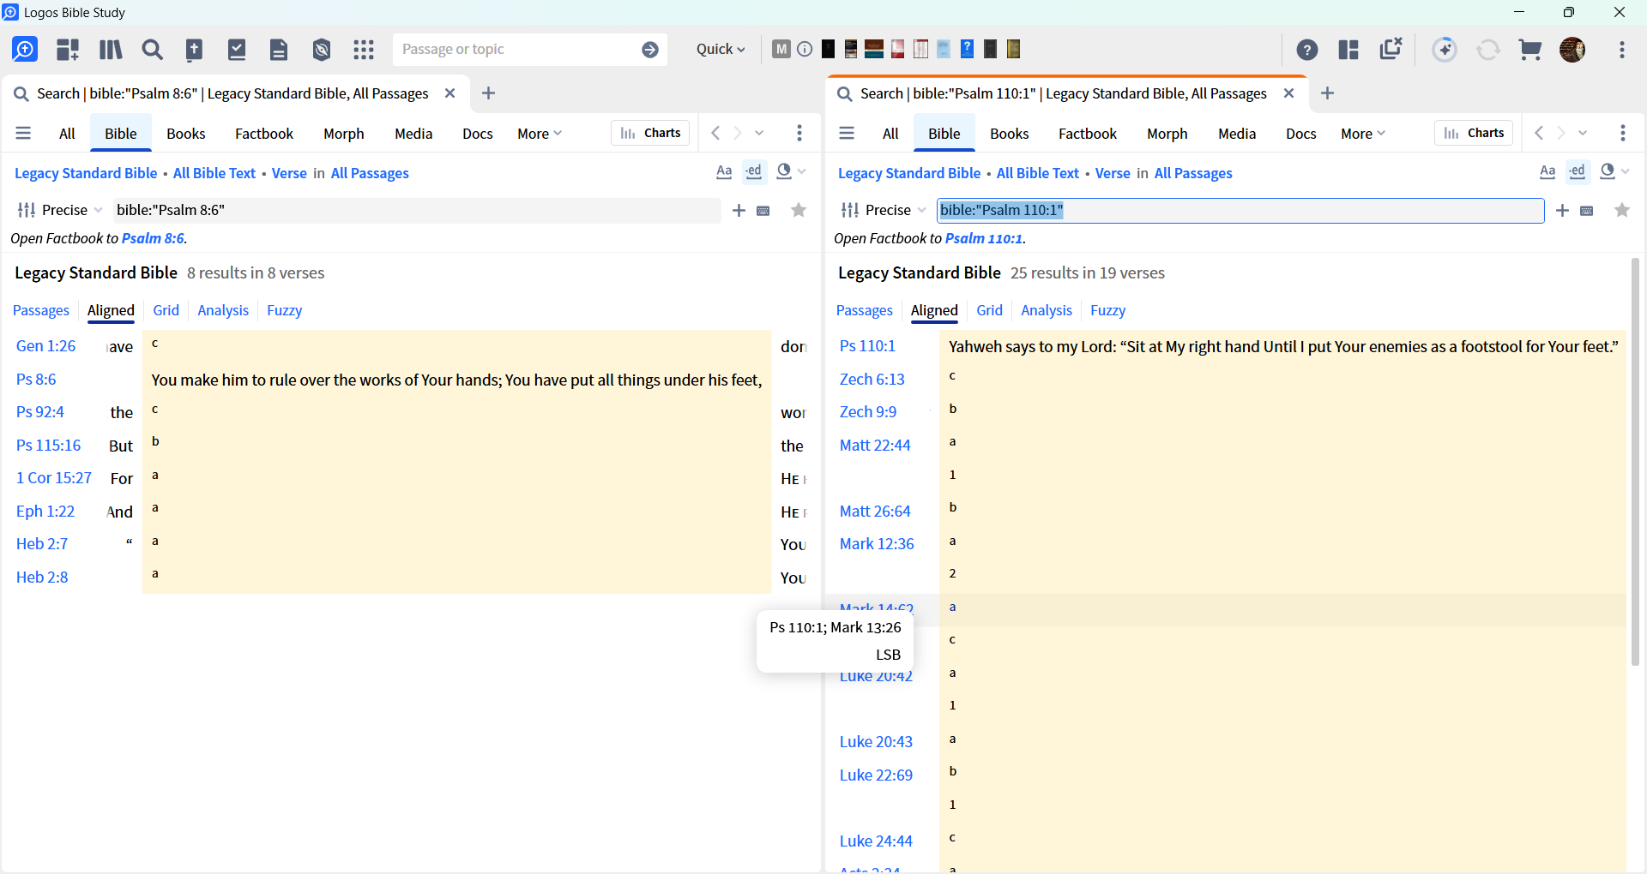The image size is (1647, 874).
Task: Click the blue question mark book shortcut
Action: 967,49
